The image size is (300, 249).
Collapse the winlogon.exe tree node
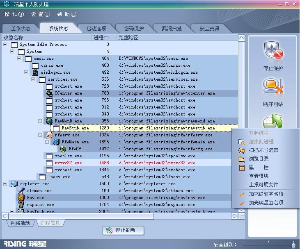coord(26,72)
